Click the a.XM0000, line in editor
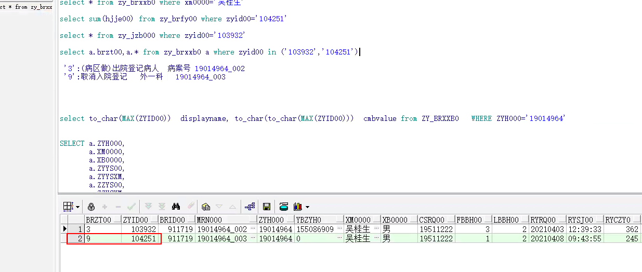642x272 pixels. [107, 152]
